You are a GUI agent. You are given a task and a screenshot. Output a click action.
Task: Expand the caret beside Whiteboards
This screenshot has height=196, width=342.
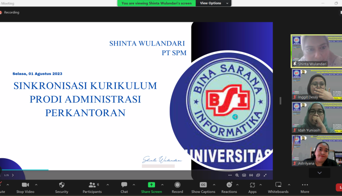click(x=289, y=185)
